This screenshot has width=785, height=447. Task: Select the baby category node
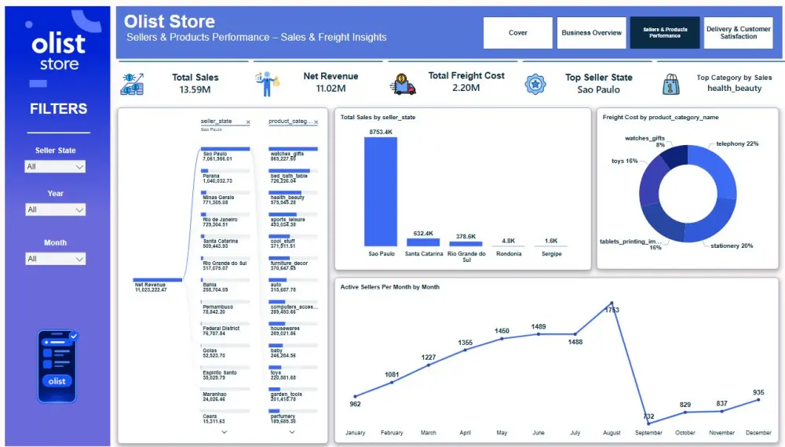pos(294,351)
